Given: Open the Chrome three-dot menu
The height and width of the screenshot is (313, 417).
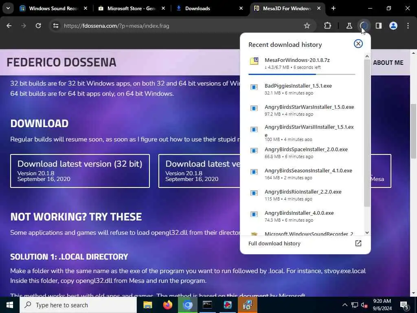Looking at the screenshot, I should tap(408, 26).
